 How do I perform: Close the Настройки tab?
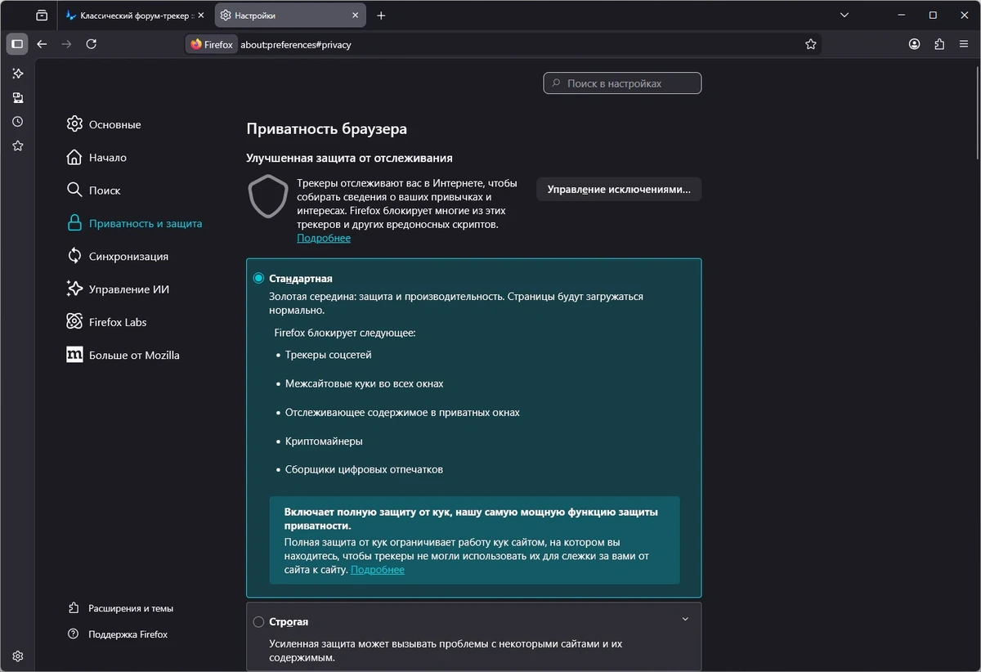click(x=356, y=16)
